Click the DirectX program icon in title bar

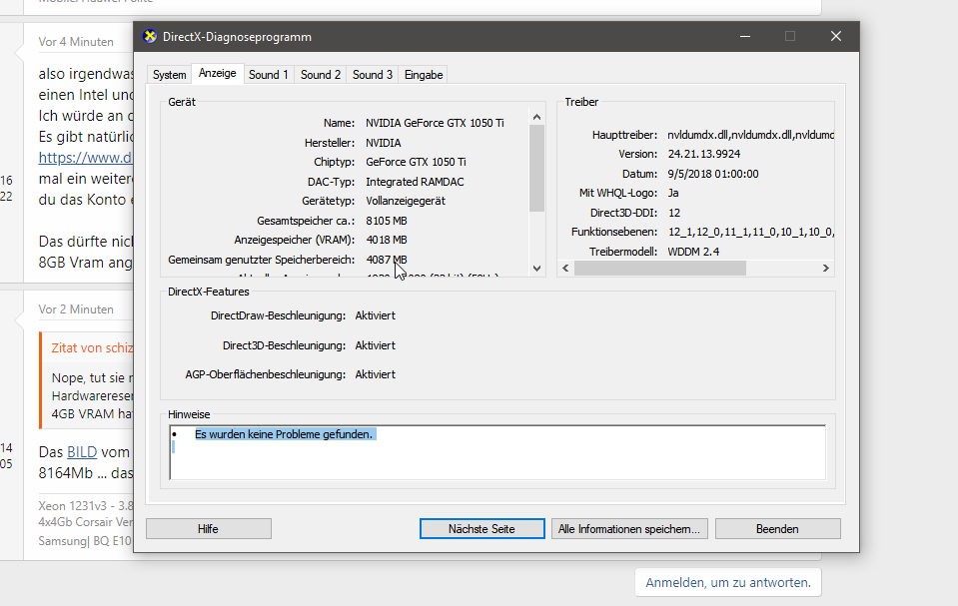pos(149,36)
